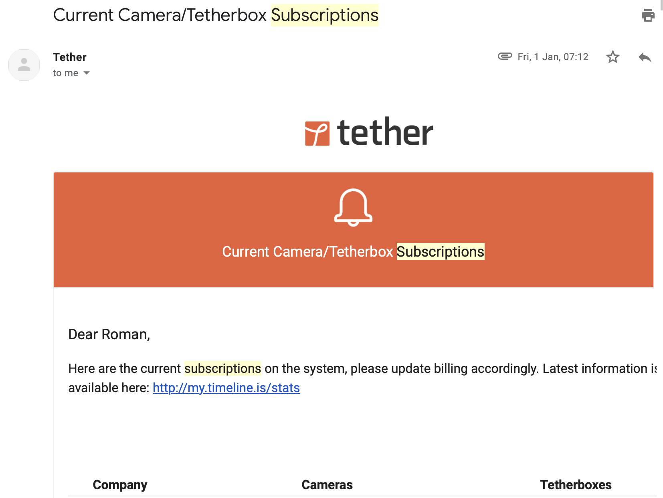Click the disclosure arrow under the Tether sender name

pyautogui.click(x=87, y=73)
